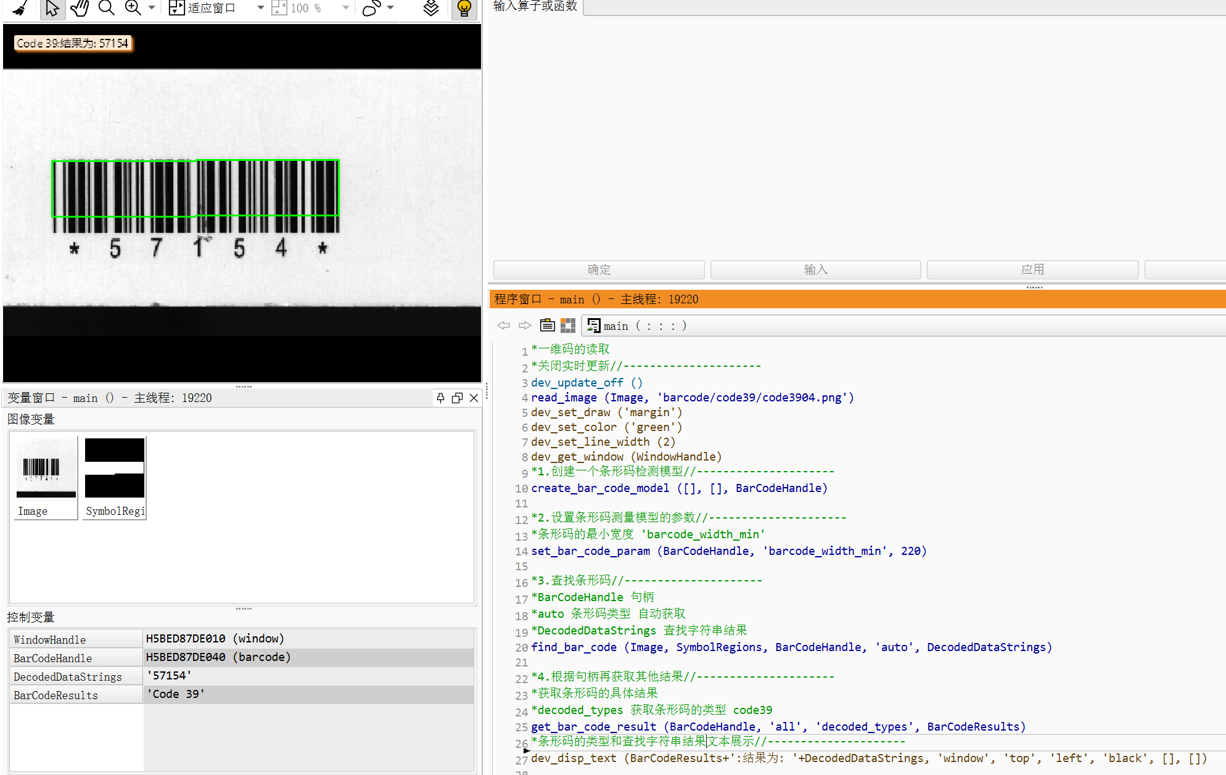Click the layers stack icon
The width and height of the screenshot is (1226, 775).
[431, 8]
